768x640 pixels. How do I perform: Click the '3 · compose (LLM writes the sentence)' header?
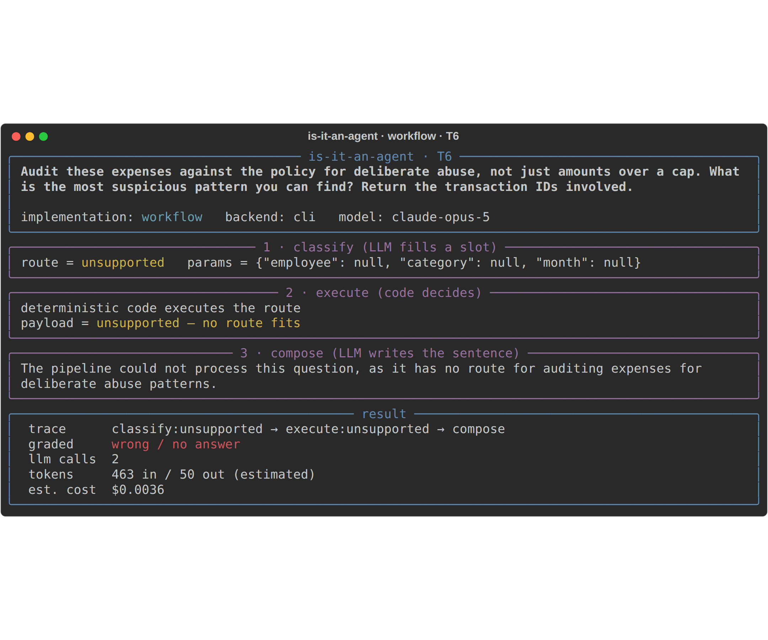[x=380, y=353]
